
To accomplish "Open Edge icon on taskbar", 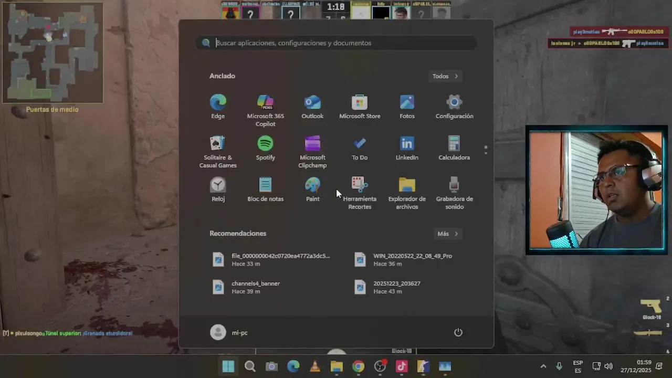I will coord(293,366).
